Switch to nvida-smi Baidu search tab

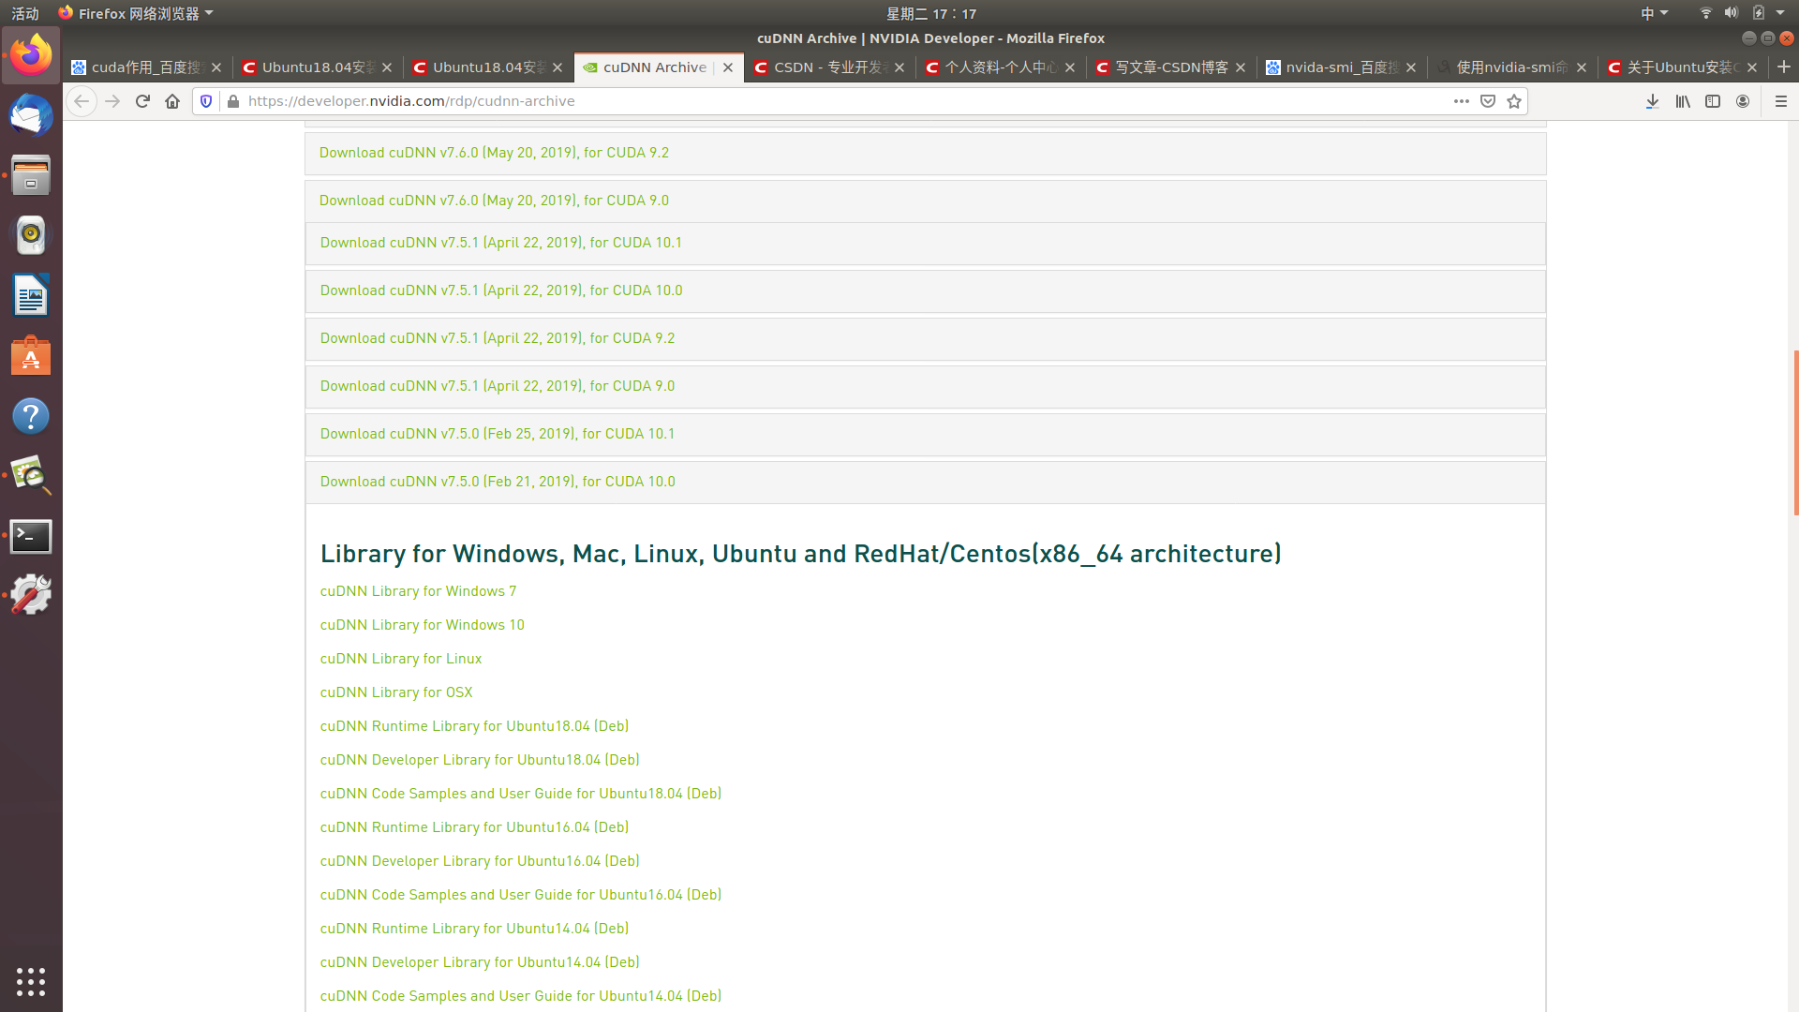1340,67
